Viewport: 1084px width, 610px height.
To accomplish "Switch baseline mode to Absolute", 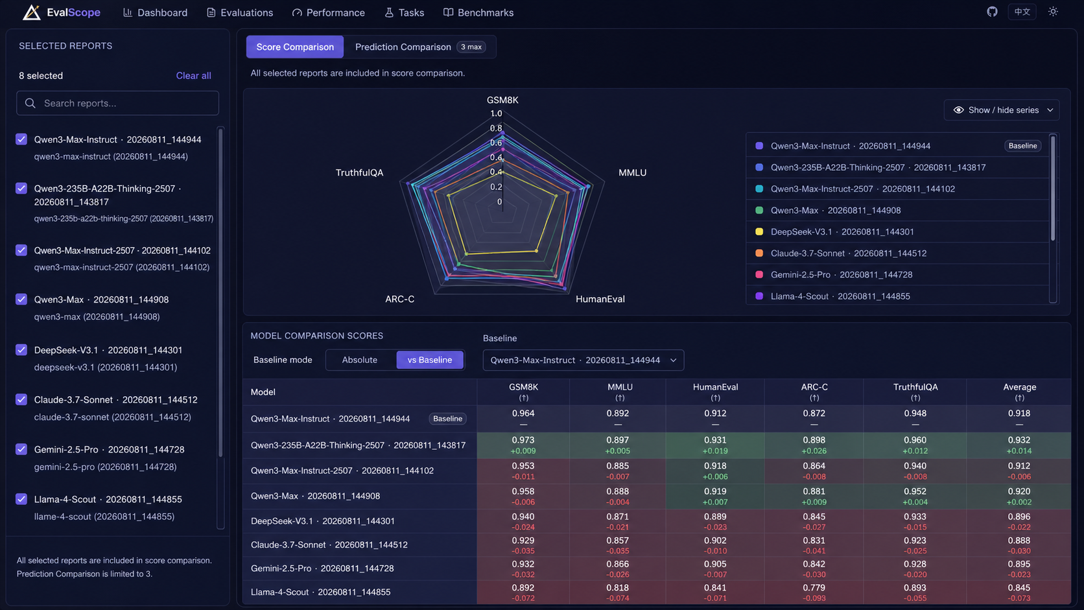I will [360, 360].
